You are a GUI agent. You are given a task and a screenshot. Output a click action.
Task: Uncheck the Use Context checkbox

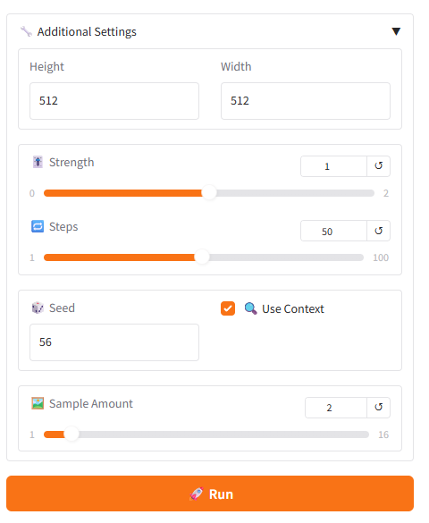click(x=228, y=308)
